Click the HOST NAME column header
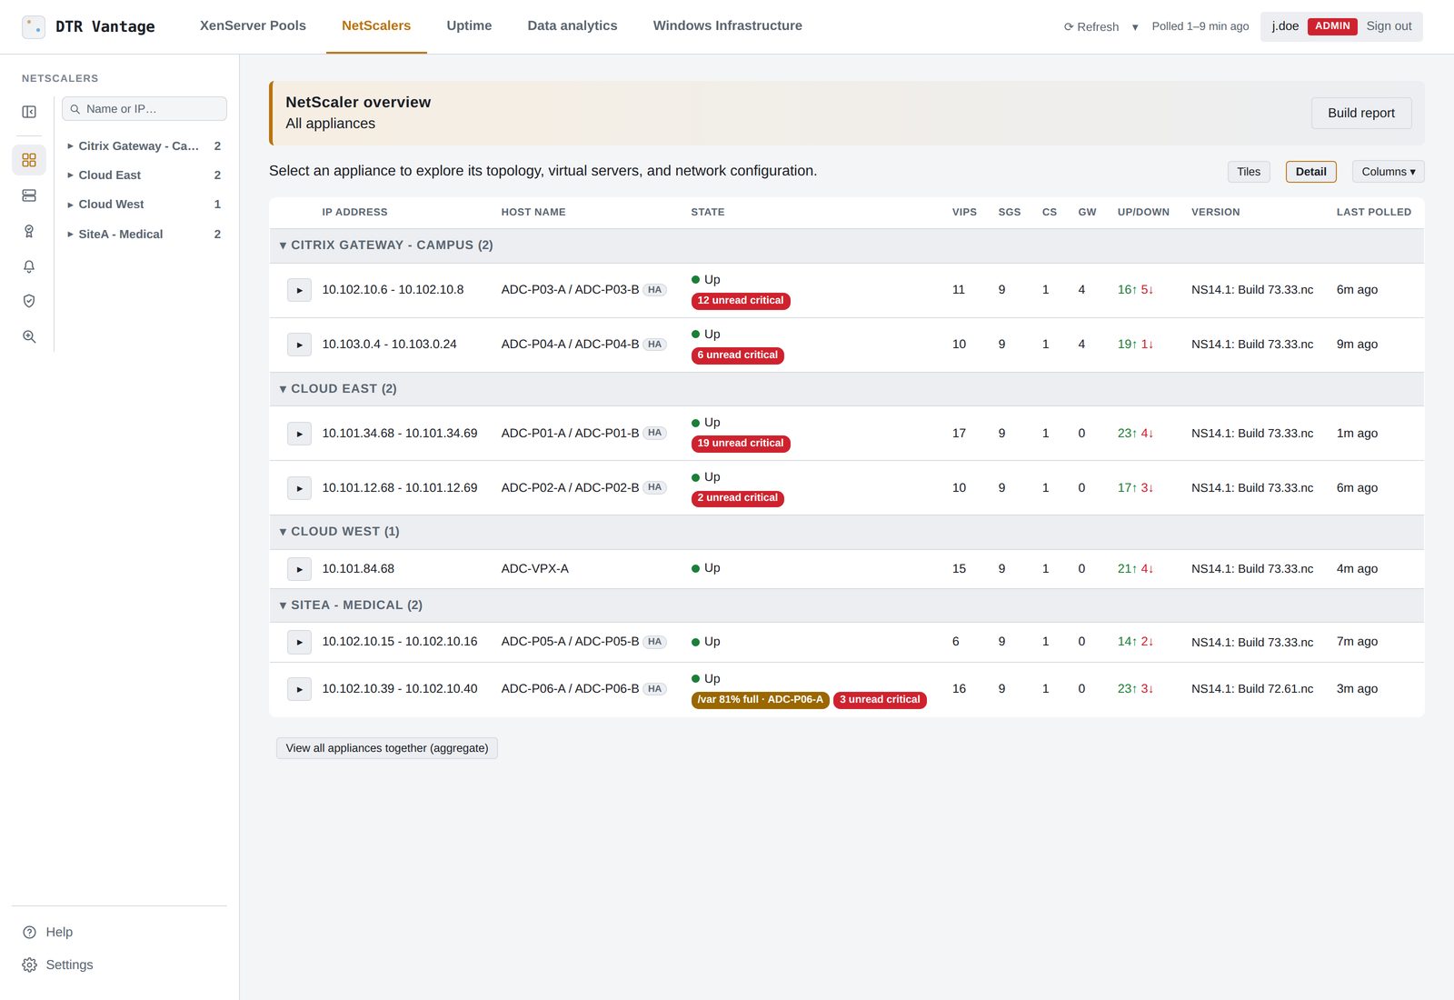This screenshot has width=1454, height=1000. click(x=533, y=212)
